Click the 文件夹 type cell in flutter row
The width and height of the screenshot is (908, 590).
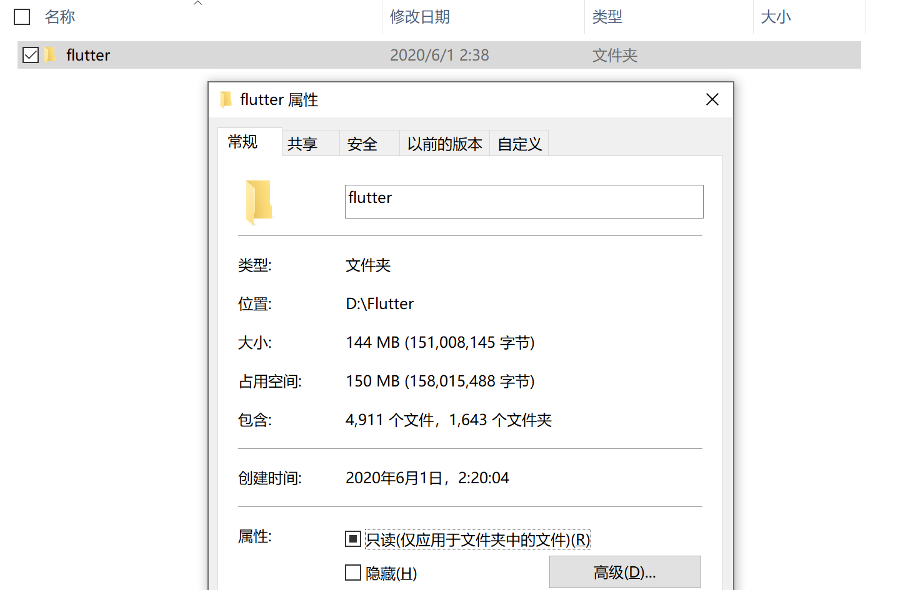[615, 55]
